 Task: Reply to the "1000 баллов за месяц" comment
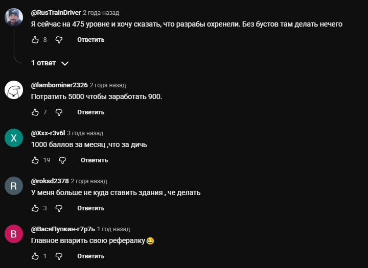(94, 160)
